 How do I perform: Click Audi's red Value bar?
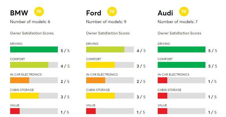(x=162, y=111)
